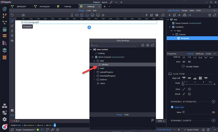The image size is (218, 132).
Task: Click the Data Bindings search field
Action: (x=113, y=45)
